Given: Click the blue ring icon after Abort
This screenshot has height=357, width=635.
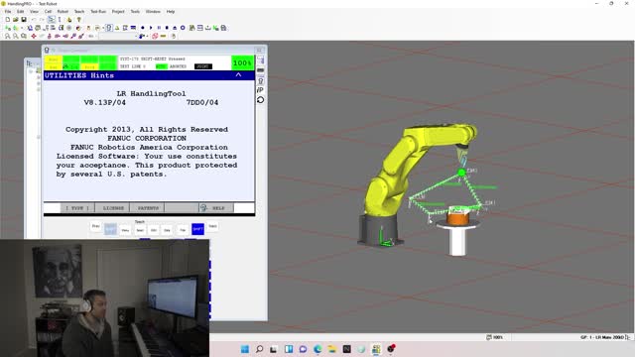Looking at the screenshot, I should tap(183, 28).
